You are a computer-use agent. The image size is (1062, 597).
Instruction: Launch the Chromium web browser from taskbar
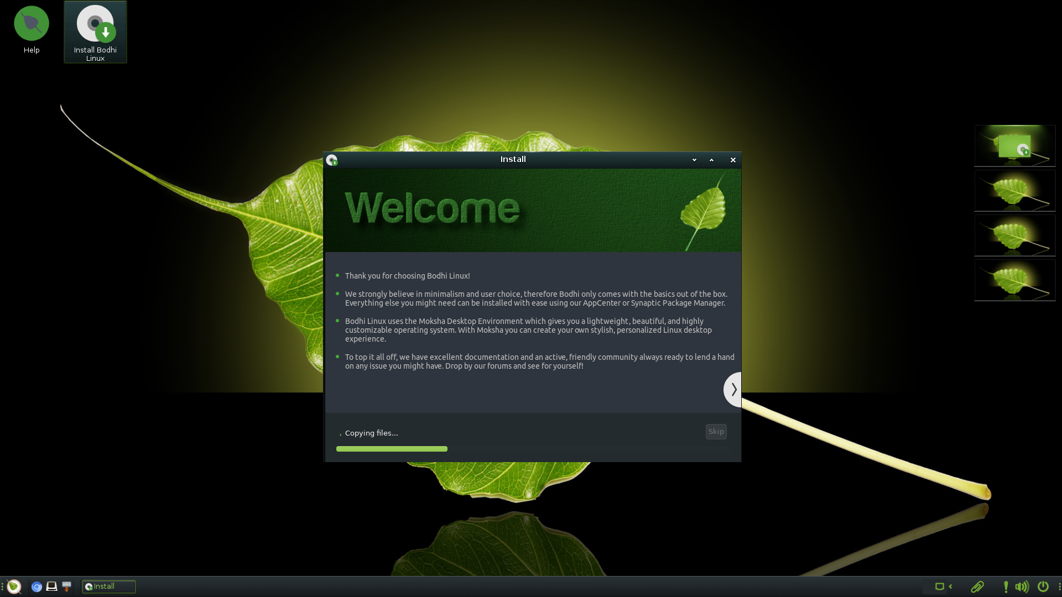point(37,586)
